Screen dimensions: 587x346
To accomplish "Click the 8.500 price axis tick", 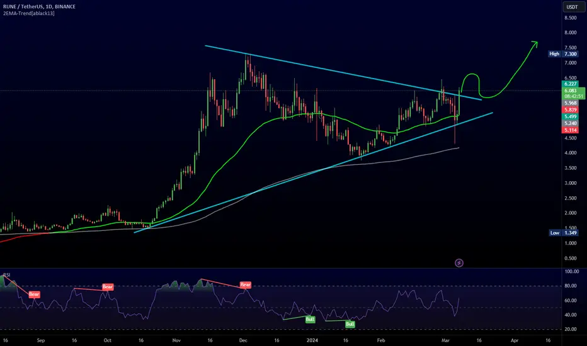I will click(x=571, y=18).
